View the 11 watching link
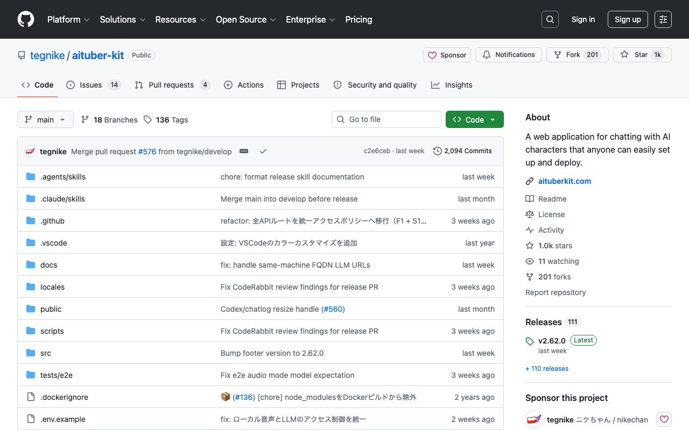This screenshot has width=689, height=430. click(552, 261)
